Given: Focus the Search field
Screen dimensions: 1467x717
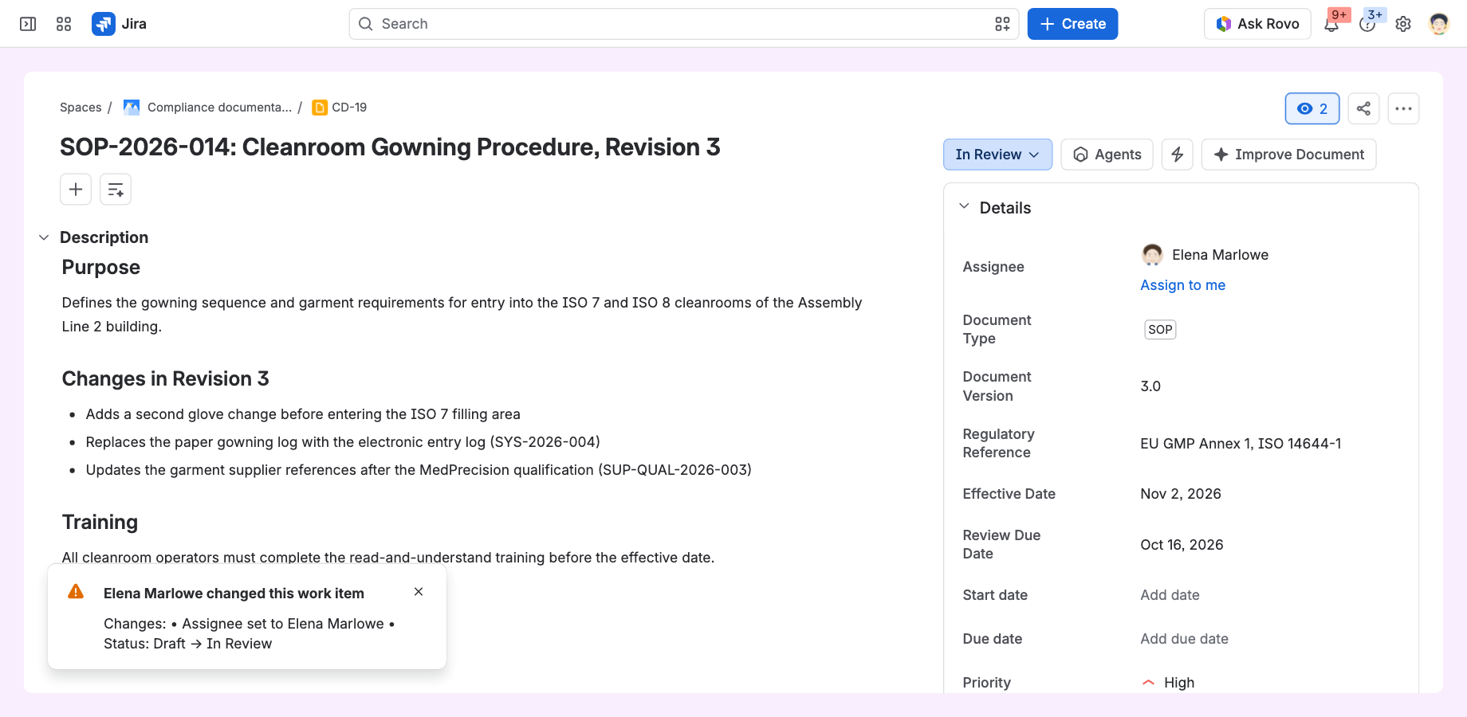Looking at the screenshot, I should point(684,24).
